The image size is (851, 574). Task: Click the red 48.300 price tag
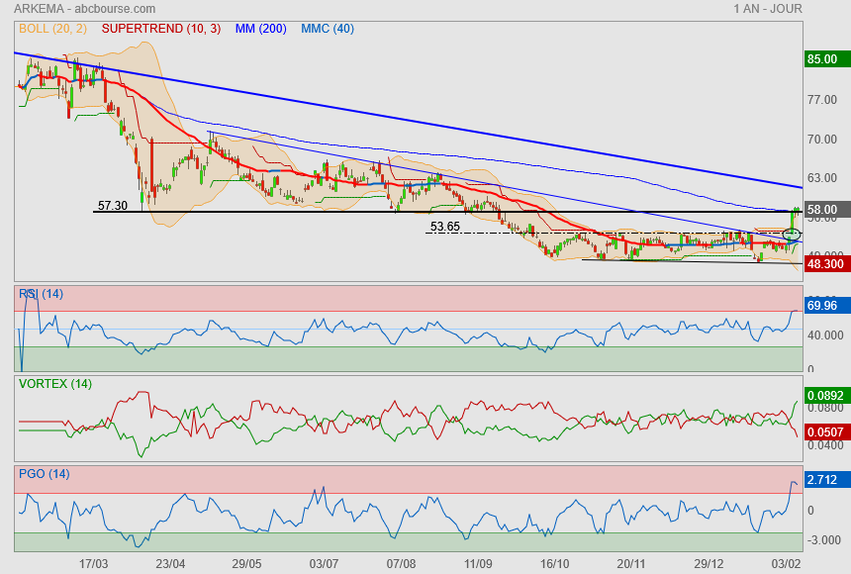825,264
